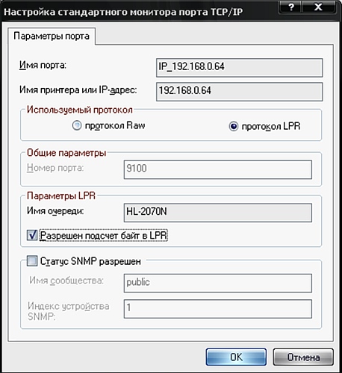Select the протокол Raw radio button

[x=77, y=125]
